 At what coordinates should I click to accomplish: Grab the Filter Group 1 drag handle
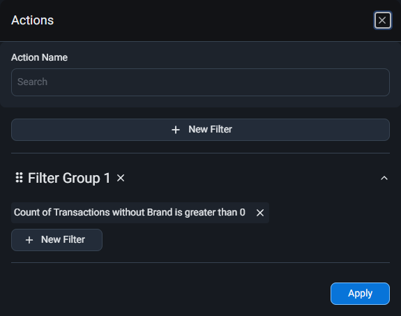20,178
